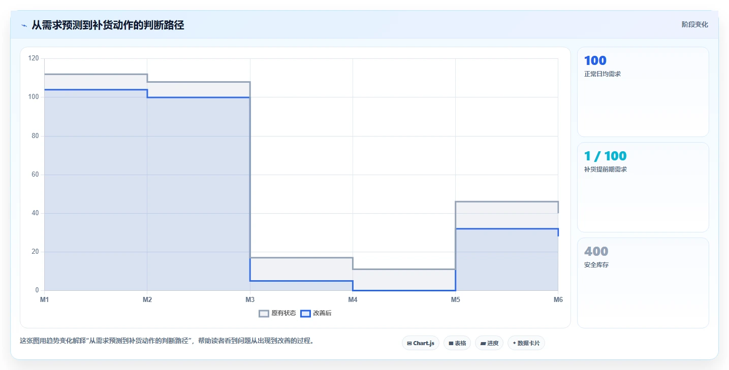Click the M2 axis label
Screen dimensions: 729x370
pos(147,299)
